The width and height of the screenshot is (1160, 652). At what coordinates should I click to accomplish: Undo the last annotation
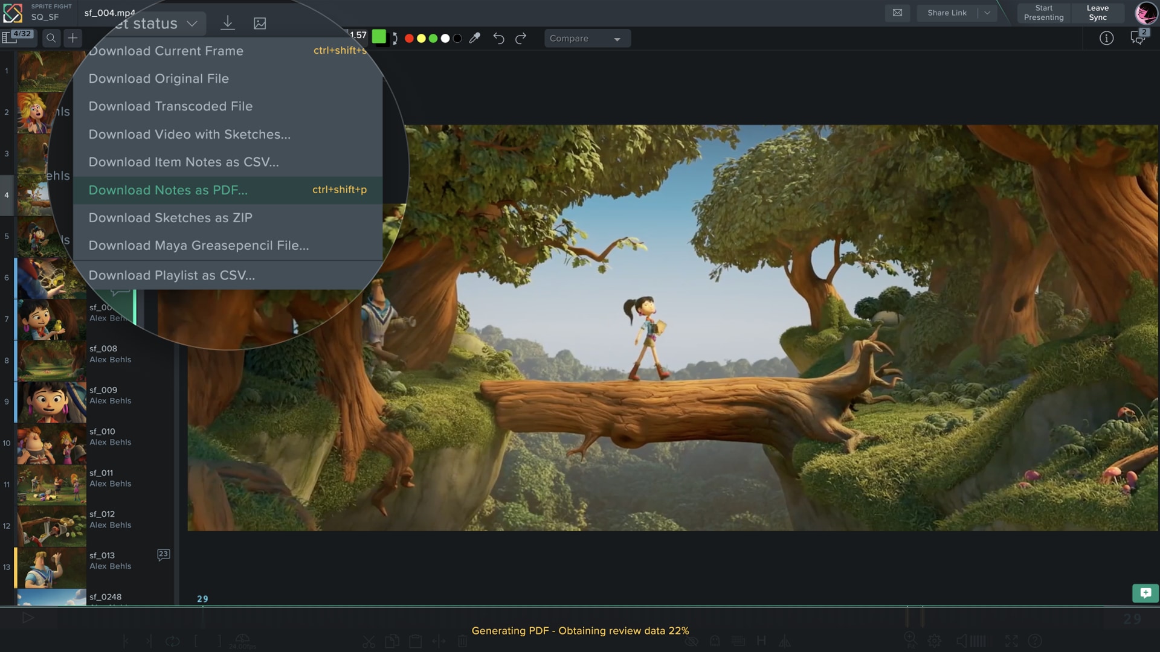[x=498, y=38]
